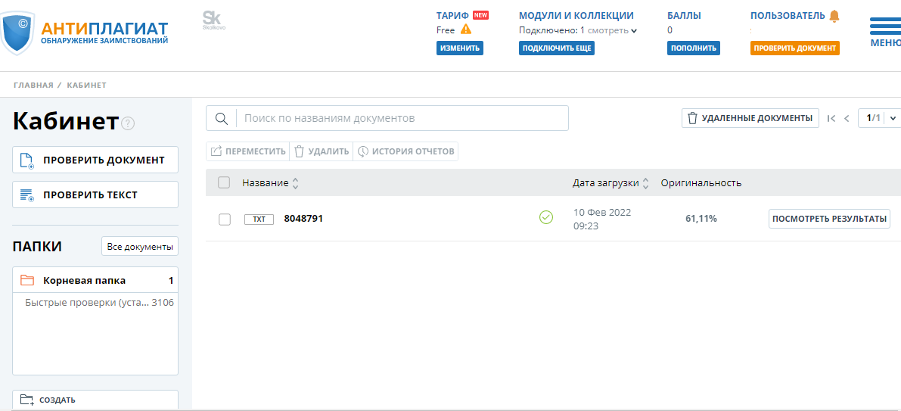The image size is (901, 411).
Task: Open the page number dropdown
Action: (893, 118)
